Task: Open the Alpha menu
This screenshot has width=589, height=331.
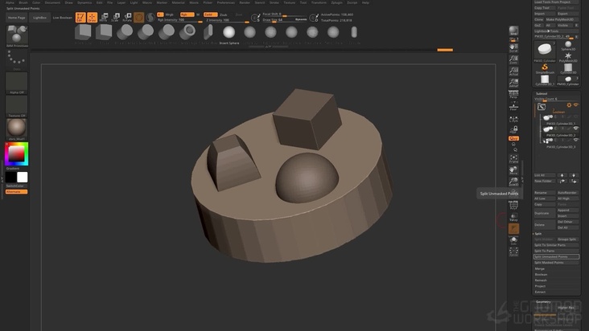Action: click(10, 2)
